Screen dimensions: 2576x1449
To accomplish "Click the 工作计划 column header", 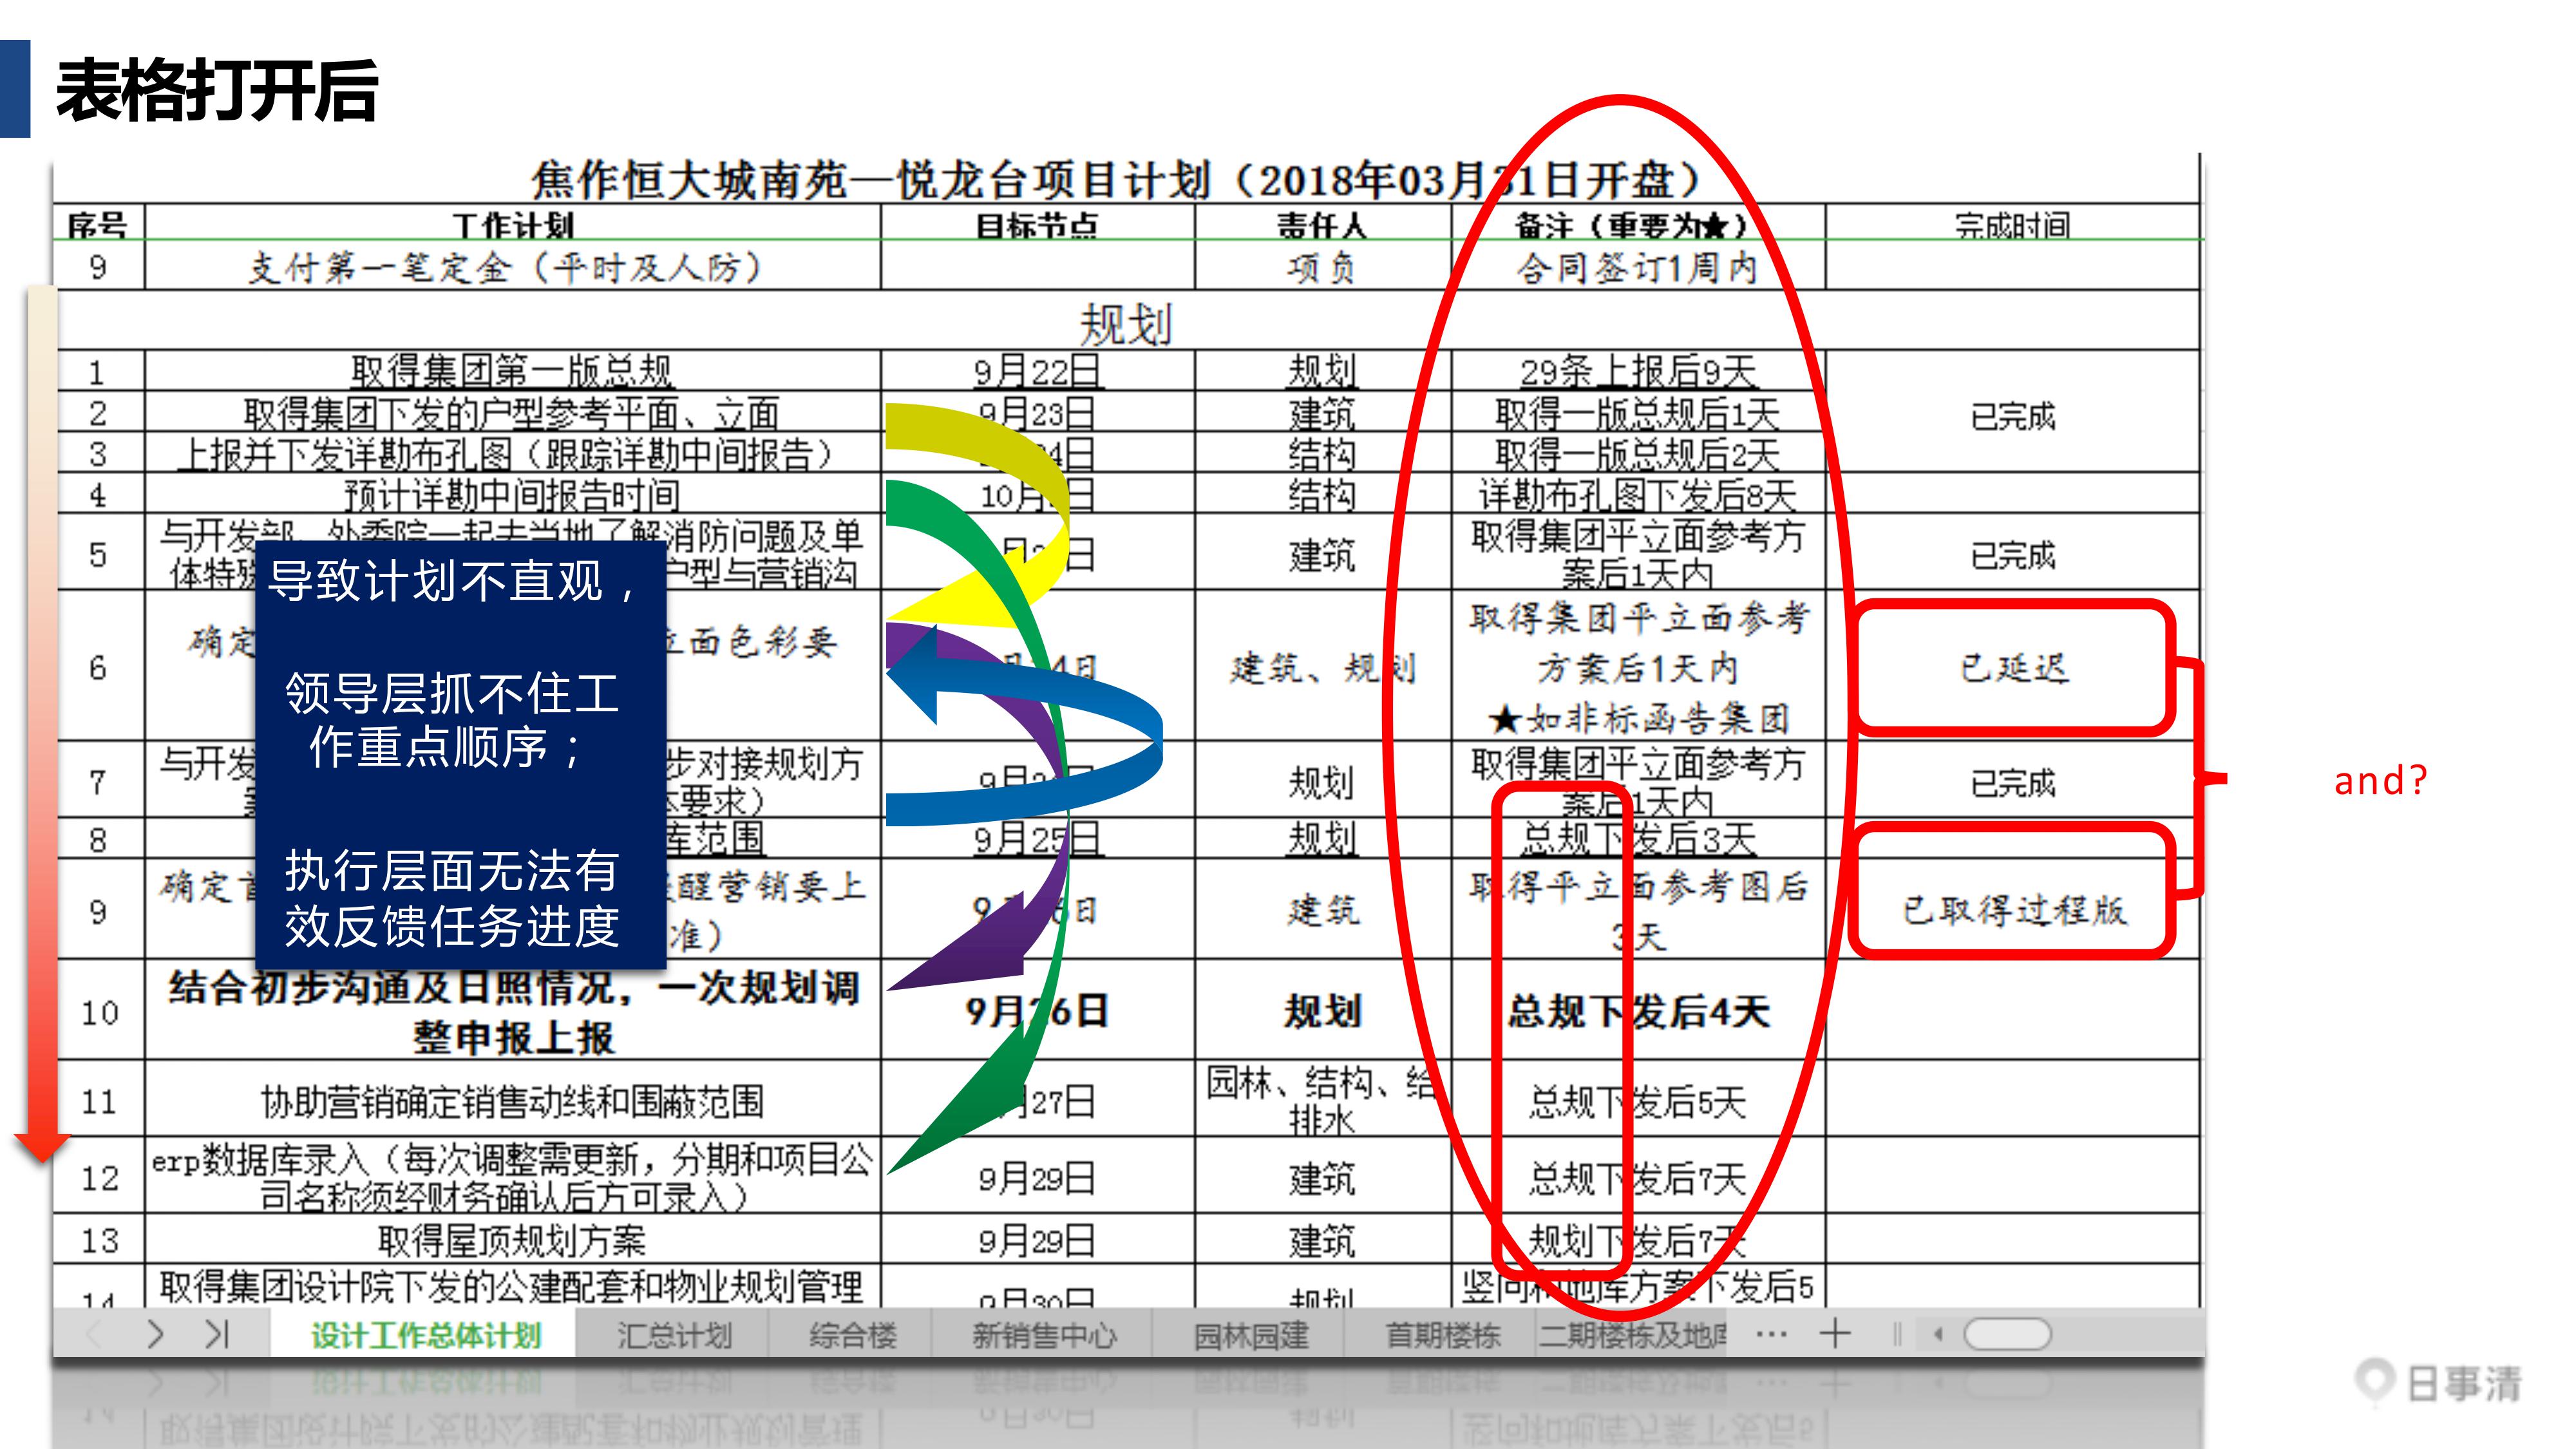I will (x=512, y=223).
